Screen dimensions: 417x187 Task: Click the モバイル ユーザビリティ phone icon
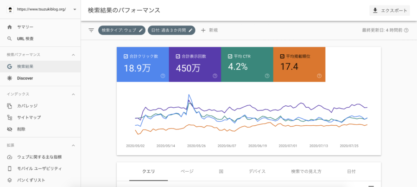[10, 168]
